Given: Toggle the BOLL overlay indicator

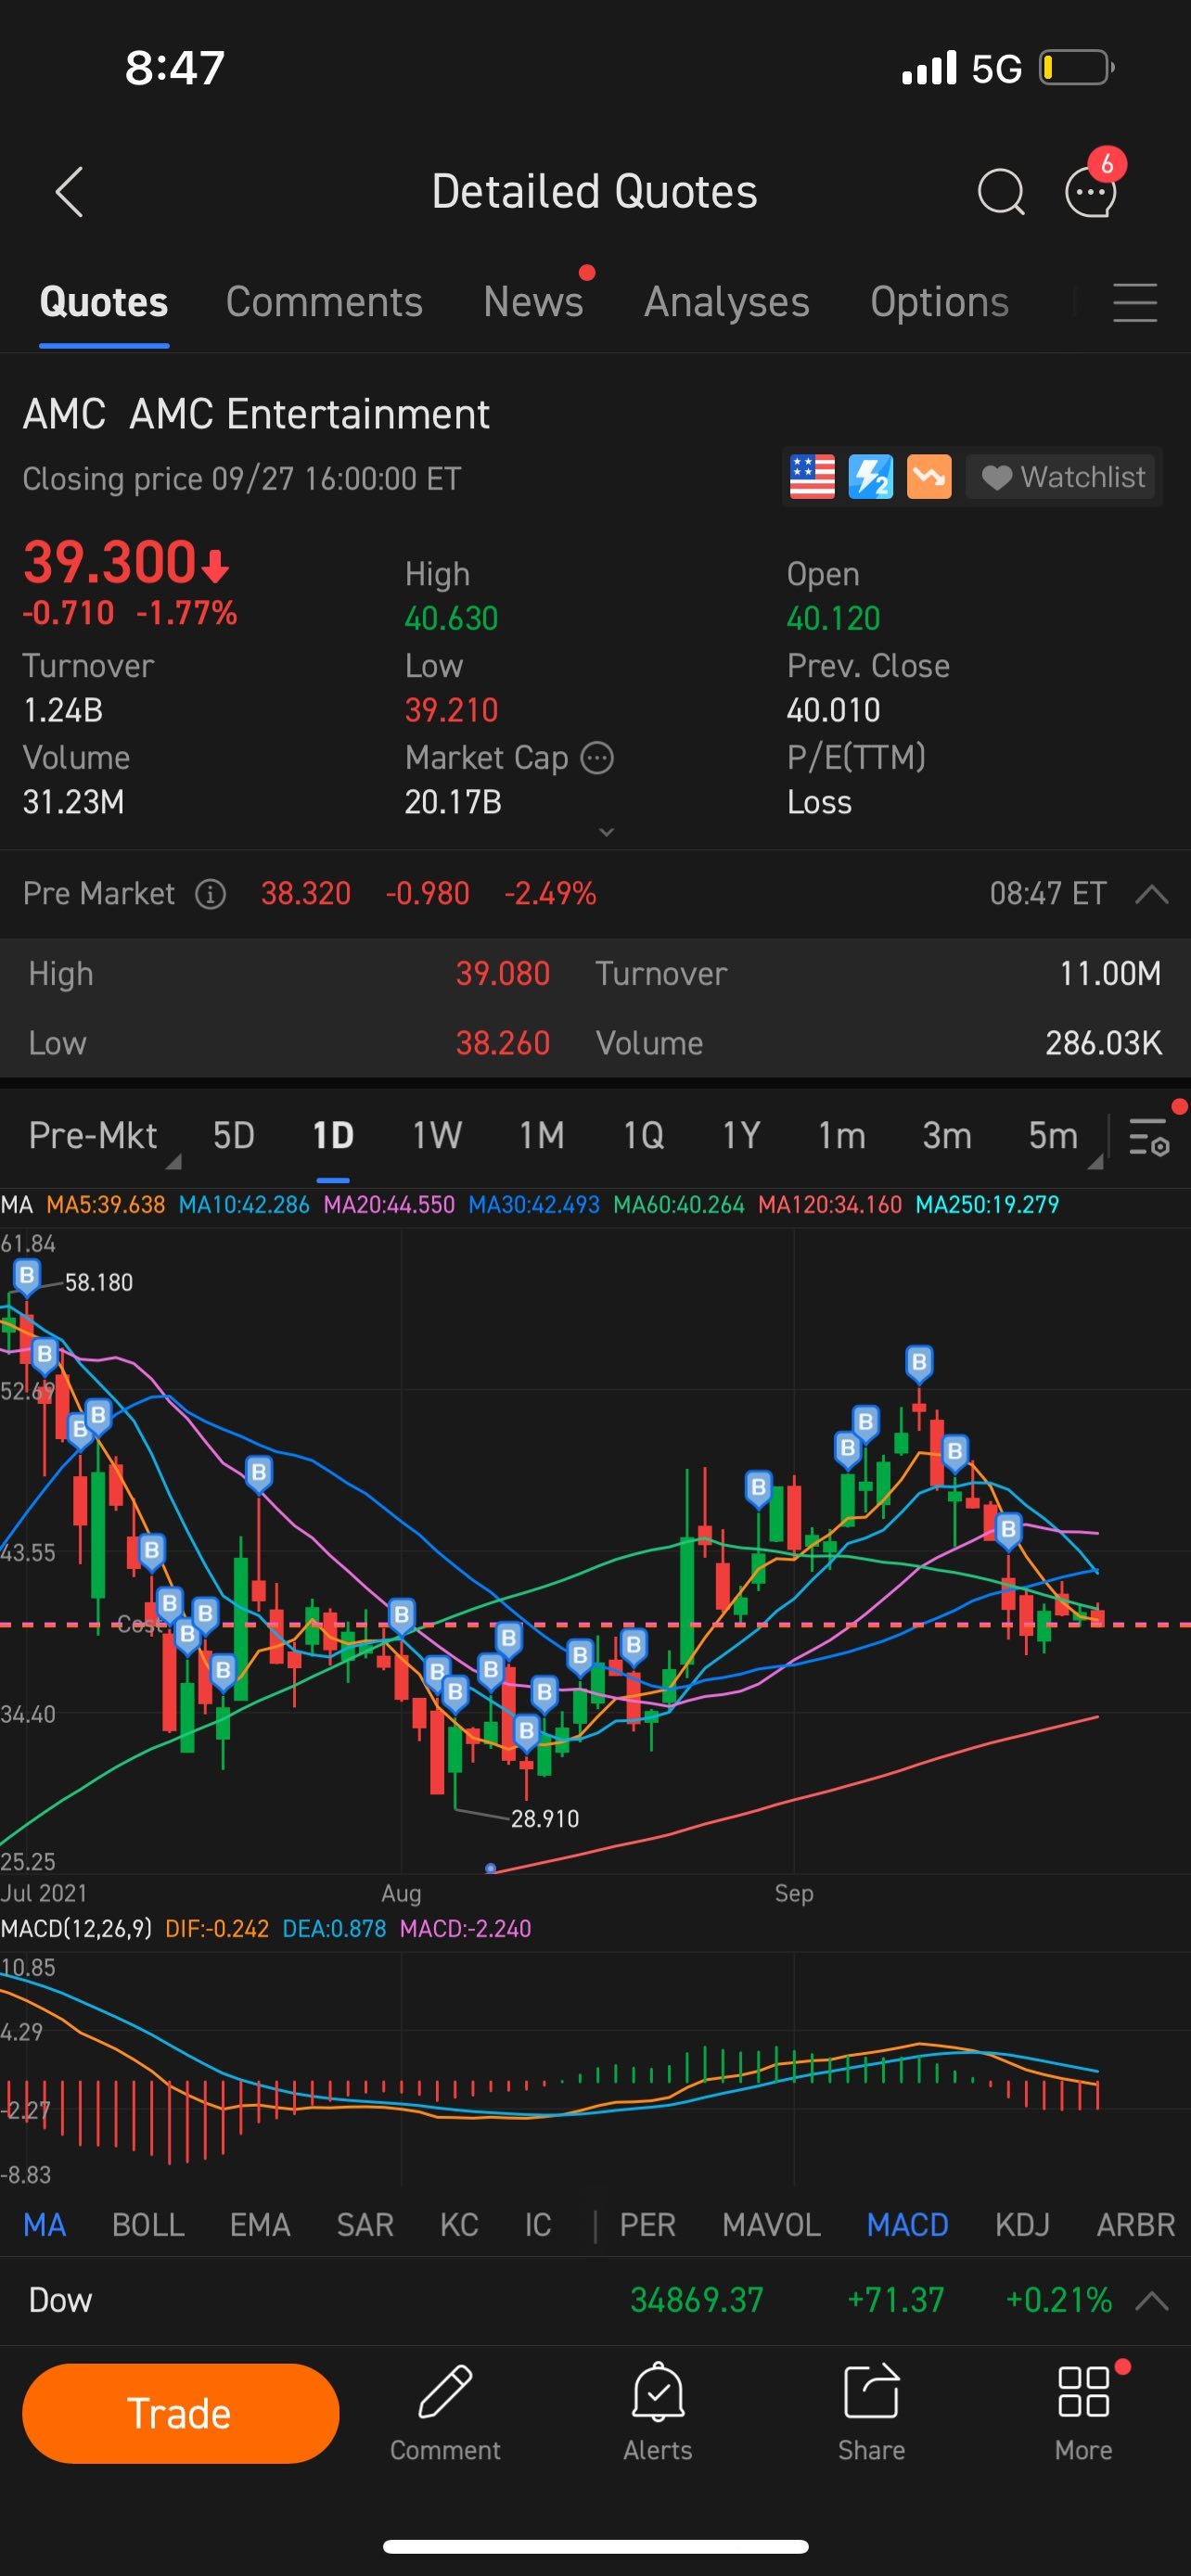Looking at the screenshot, I should coord(148,2225).
